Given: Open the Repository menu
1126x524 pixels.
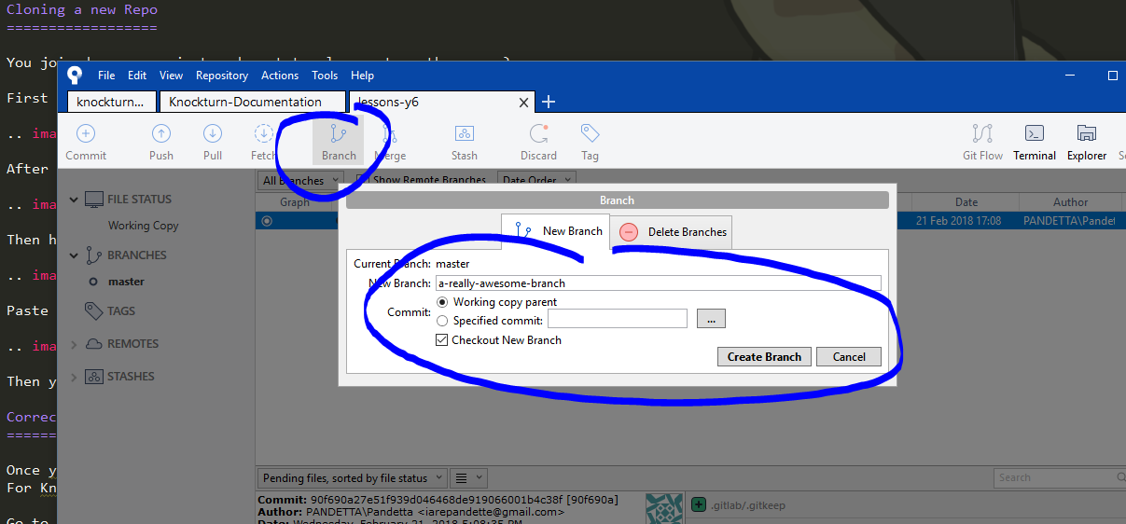Looking at the screenshot, I should [222, 76].
